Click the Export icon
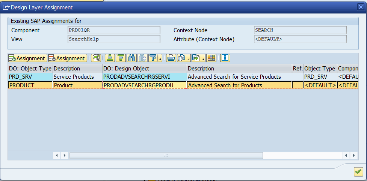 [x=196, y=58]
